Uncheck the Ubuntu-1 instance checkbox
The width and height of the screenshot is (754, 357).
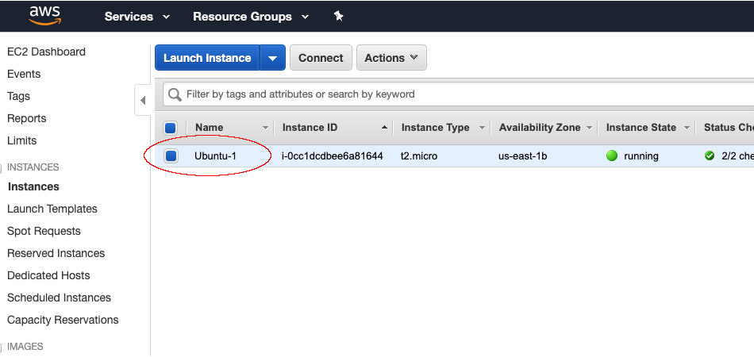[171, 156]
